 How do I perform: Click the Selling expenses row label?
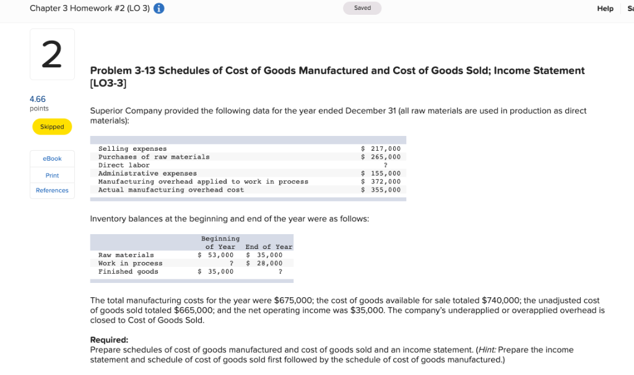pos(132,149)
